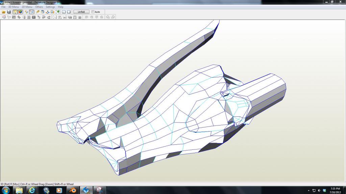Show hidden system tray icons arrow
This screenshot has width=346, height=194.
[x=308, y=191]
